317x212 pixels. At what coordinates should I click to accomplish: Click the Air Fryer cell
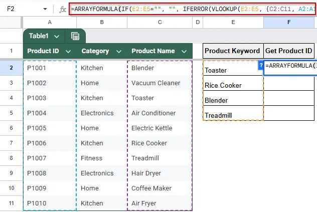[160, 203]
